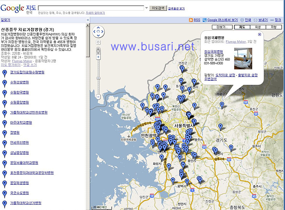Click the chain link icon for 링크
This screenshot has width=285, height=210.
click(x=272, y=20)
